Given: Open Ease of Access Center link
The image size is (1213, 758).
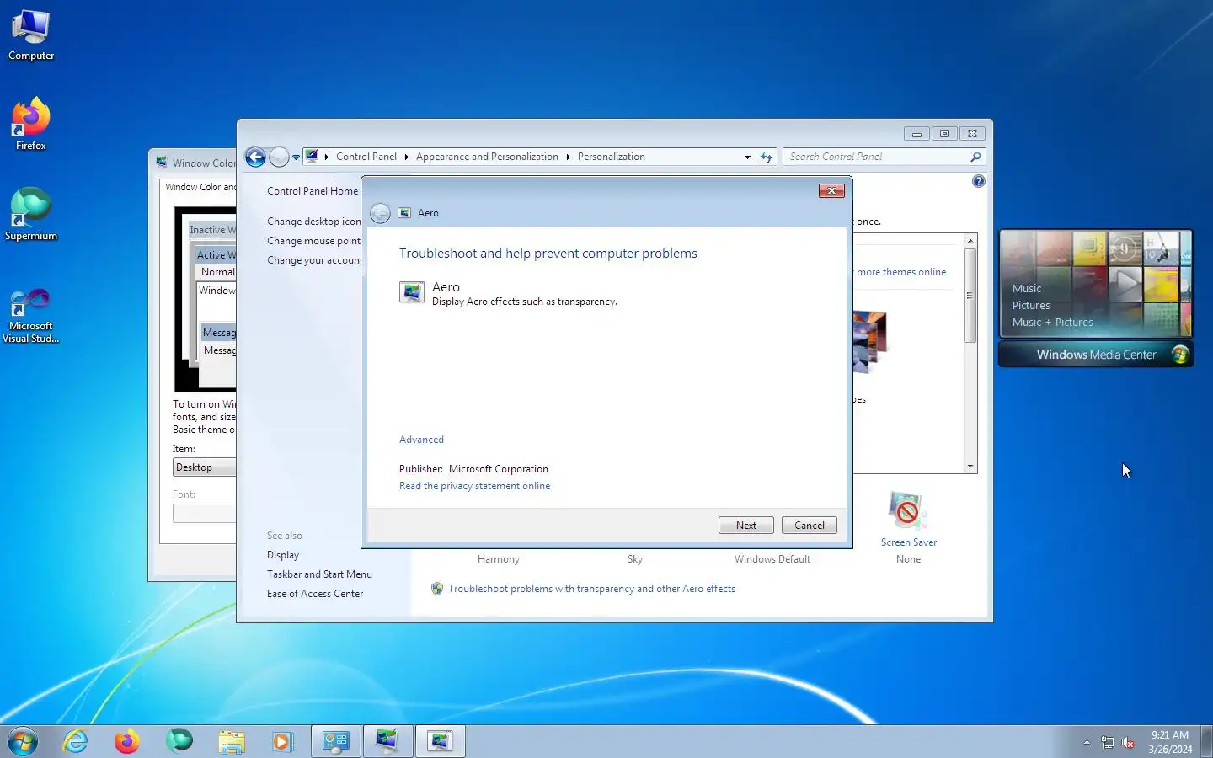Looking at the screenshot, I should tap(315, 594).
